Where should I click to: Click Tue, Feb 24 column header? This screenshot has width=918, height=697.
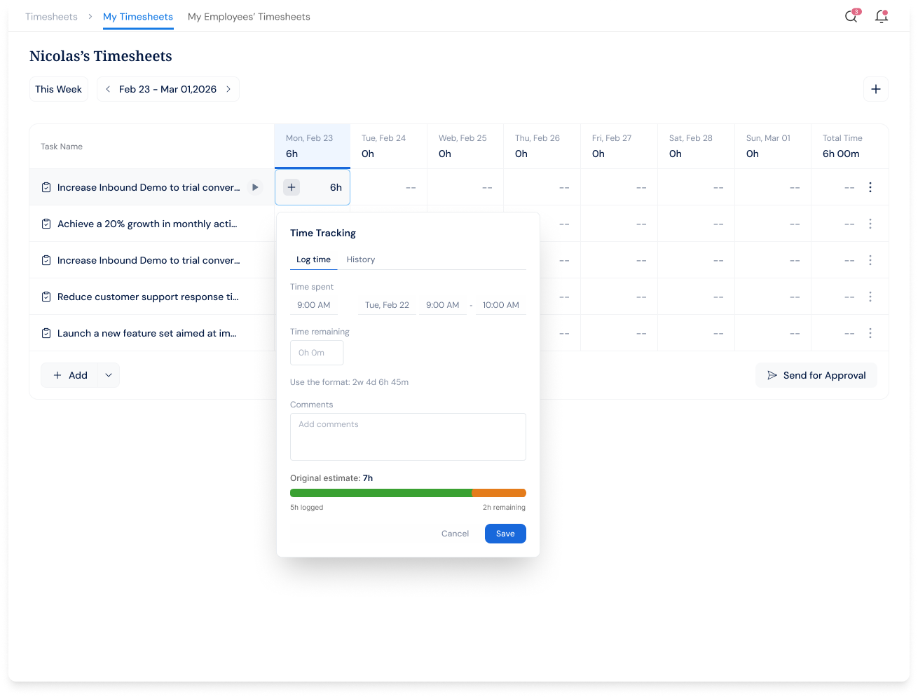pos(389,146)
